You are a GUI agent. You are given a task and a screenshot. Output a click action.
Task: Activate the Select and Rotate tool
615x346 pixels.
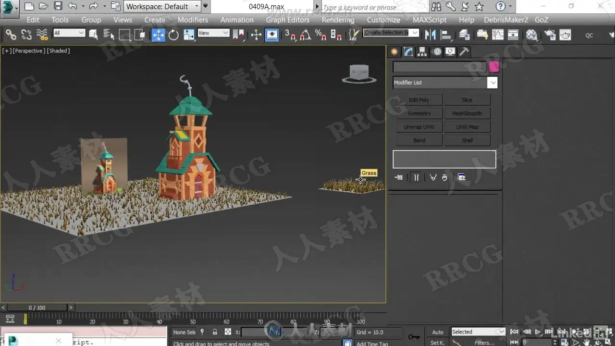(173, 35)
